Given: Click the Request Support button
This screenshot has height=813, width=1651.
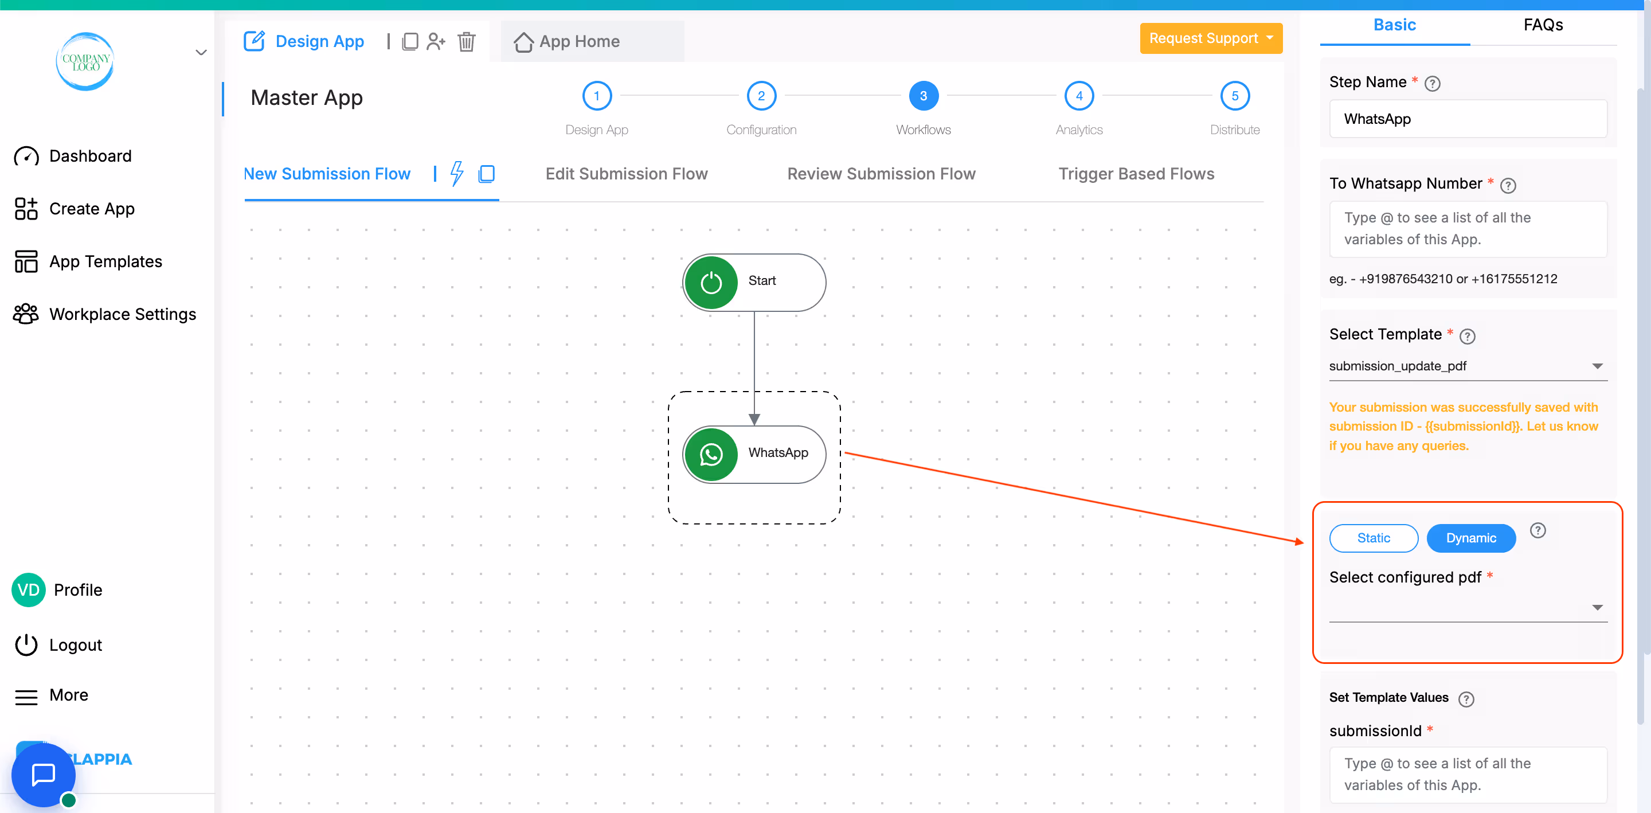Looking at the screenshot, I should (x=1210, y=38).
